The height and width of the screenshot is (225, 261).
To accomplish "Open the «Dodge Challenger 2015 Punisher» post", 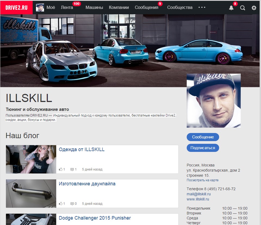I will tap(95, 218).
